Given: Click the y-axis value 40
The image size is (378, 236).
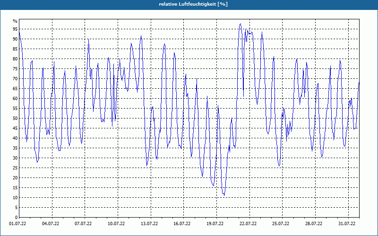Looking at the screenshot, I should (x=15, y=138).
